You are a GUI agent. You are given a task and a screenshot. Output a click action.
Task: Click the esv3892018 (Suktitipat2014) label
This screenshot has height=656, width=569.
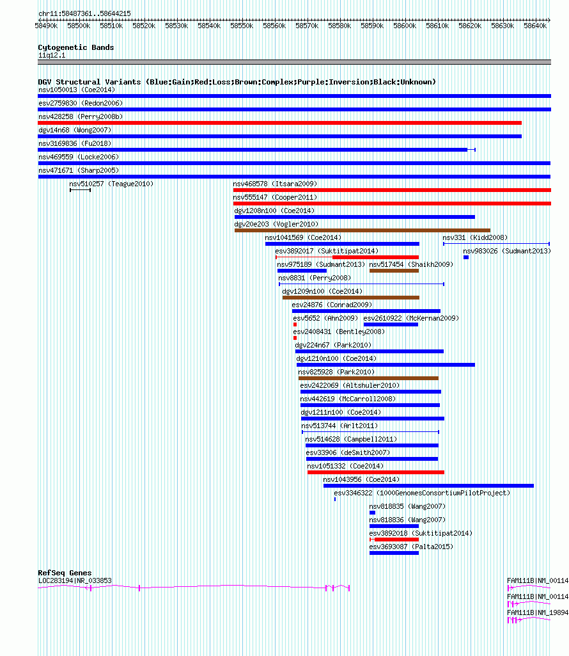tap(421, 533)
